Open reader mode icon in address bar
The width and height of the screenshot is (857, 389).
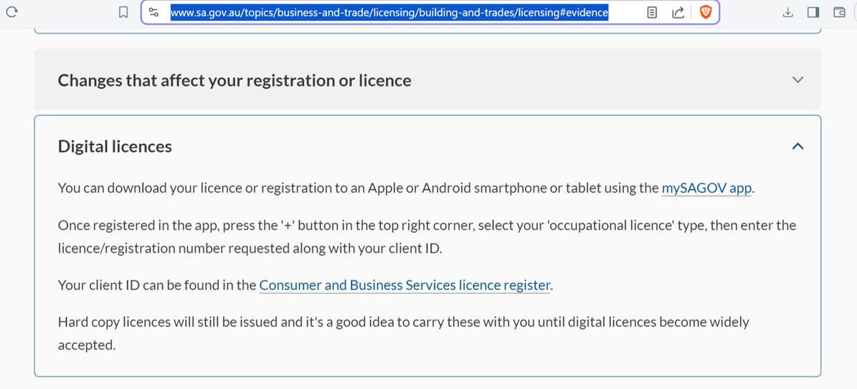[651, 12]
